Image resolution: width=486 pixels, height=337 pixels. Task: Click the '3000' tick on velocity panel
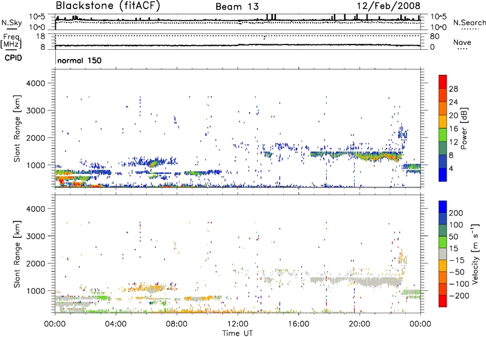(35, 236)
